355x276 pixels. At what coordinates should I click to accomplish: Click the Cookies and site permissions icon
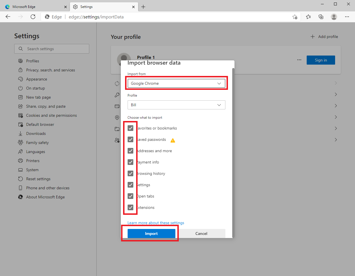(20, 115)
